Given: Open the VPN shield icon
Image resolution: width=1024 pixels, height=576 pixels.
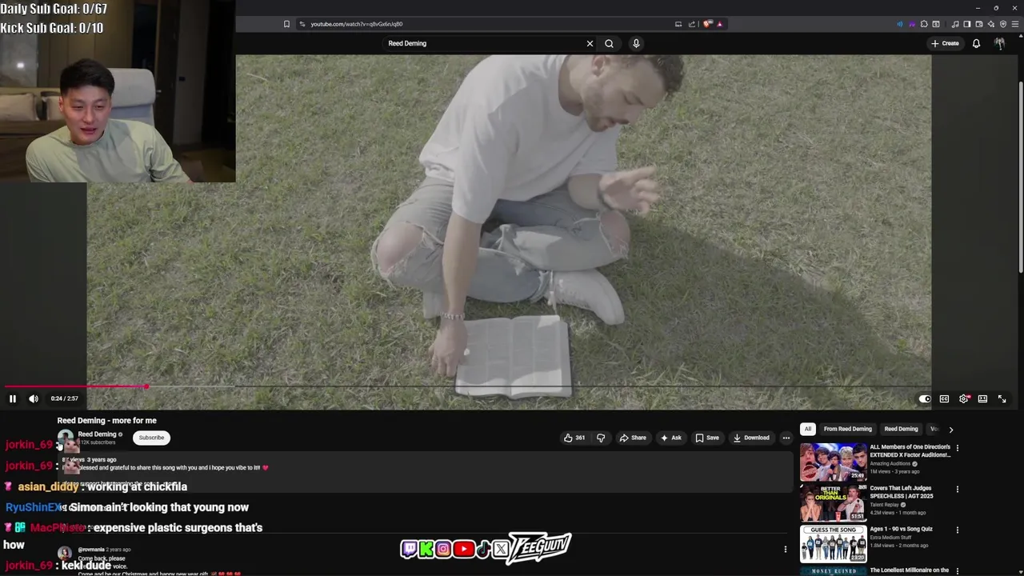Looking at the screenshot, I should pos(1003,24).
